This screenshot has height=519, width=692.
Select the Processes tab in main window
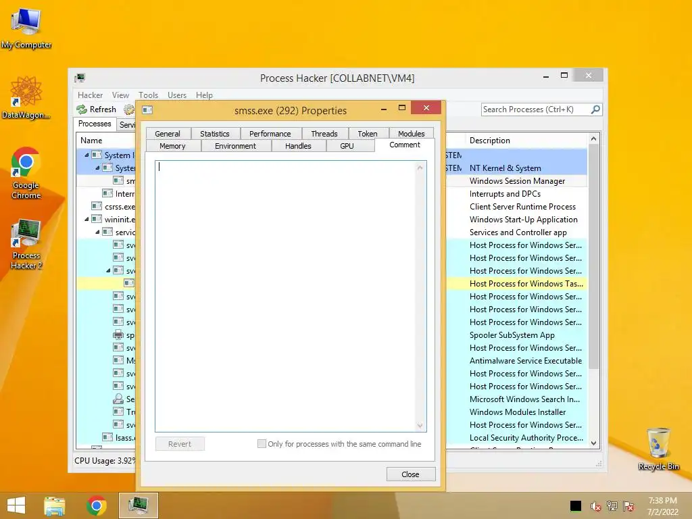click(95, 124)
